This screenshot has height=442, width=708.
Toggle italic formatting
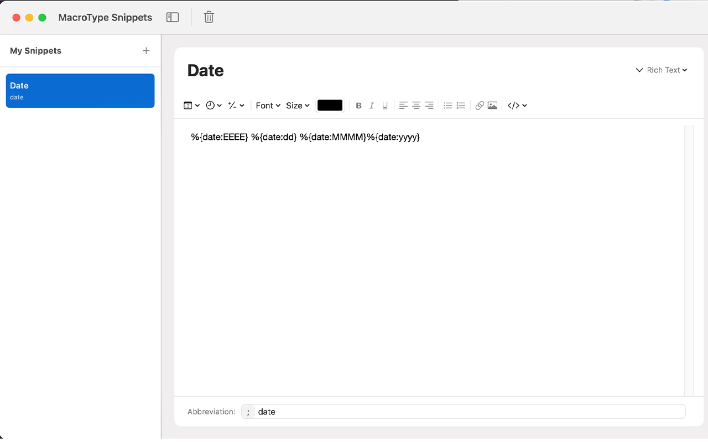(371, 105)
